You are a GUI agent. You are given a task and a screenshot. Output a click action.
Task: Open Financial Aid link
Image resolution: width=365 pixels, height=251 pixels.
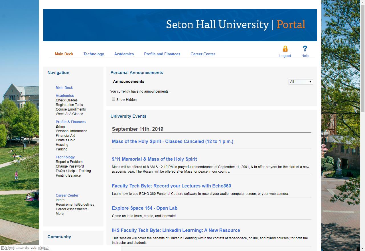pos(66,136)
